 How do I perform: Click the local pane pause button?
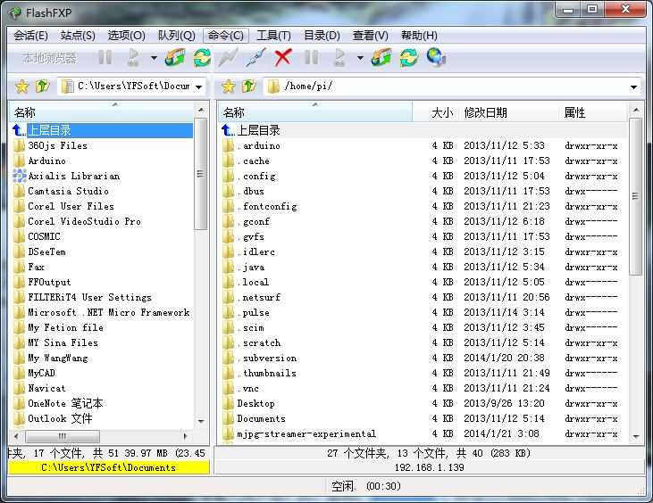click(x=105, y=57)
